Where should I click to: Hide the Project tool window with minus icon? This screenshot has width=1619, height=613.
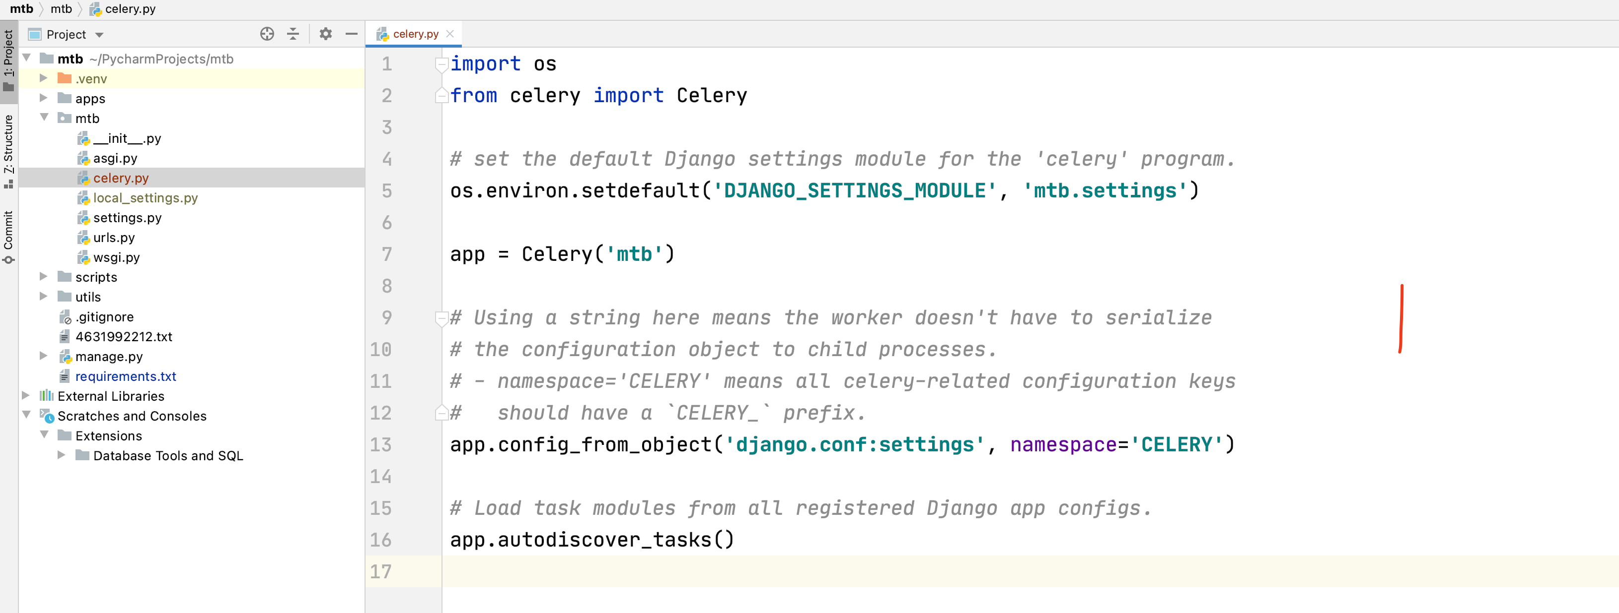351,34
